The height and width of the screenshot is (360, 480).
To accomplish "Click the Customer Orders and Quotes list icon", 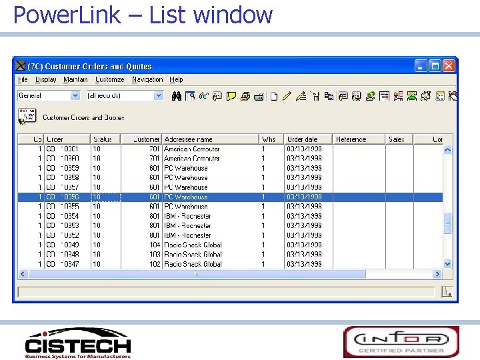I will (27, 117).
